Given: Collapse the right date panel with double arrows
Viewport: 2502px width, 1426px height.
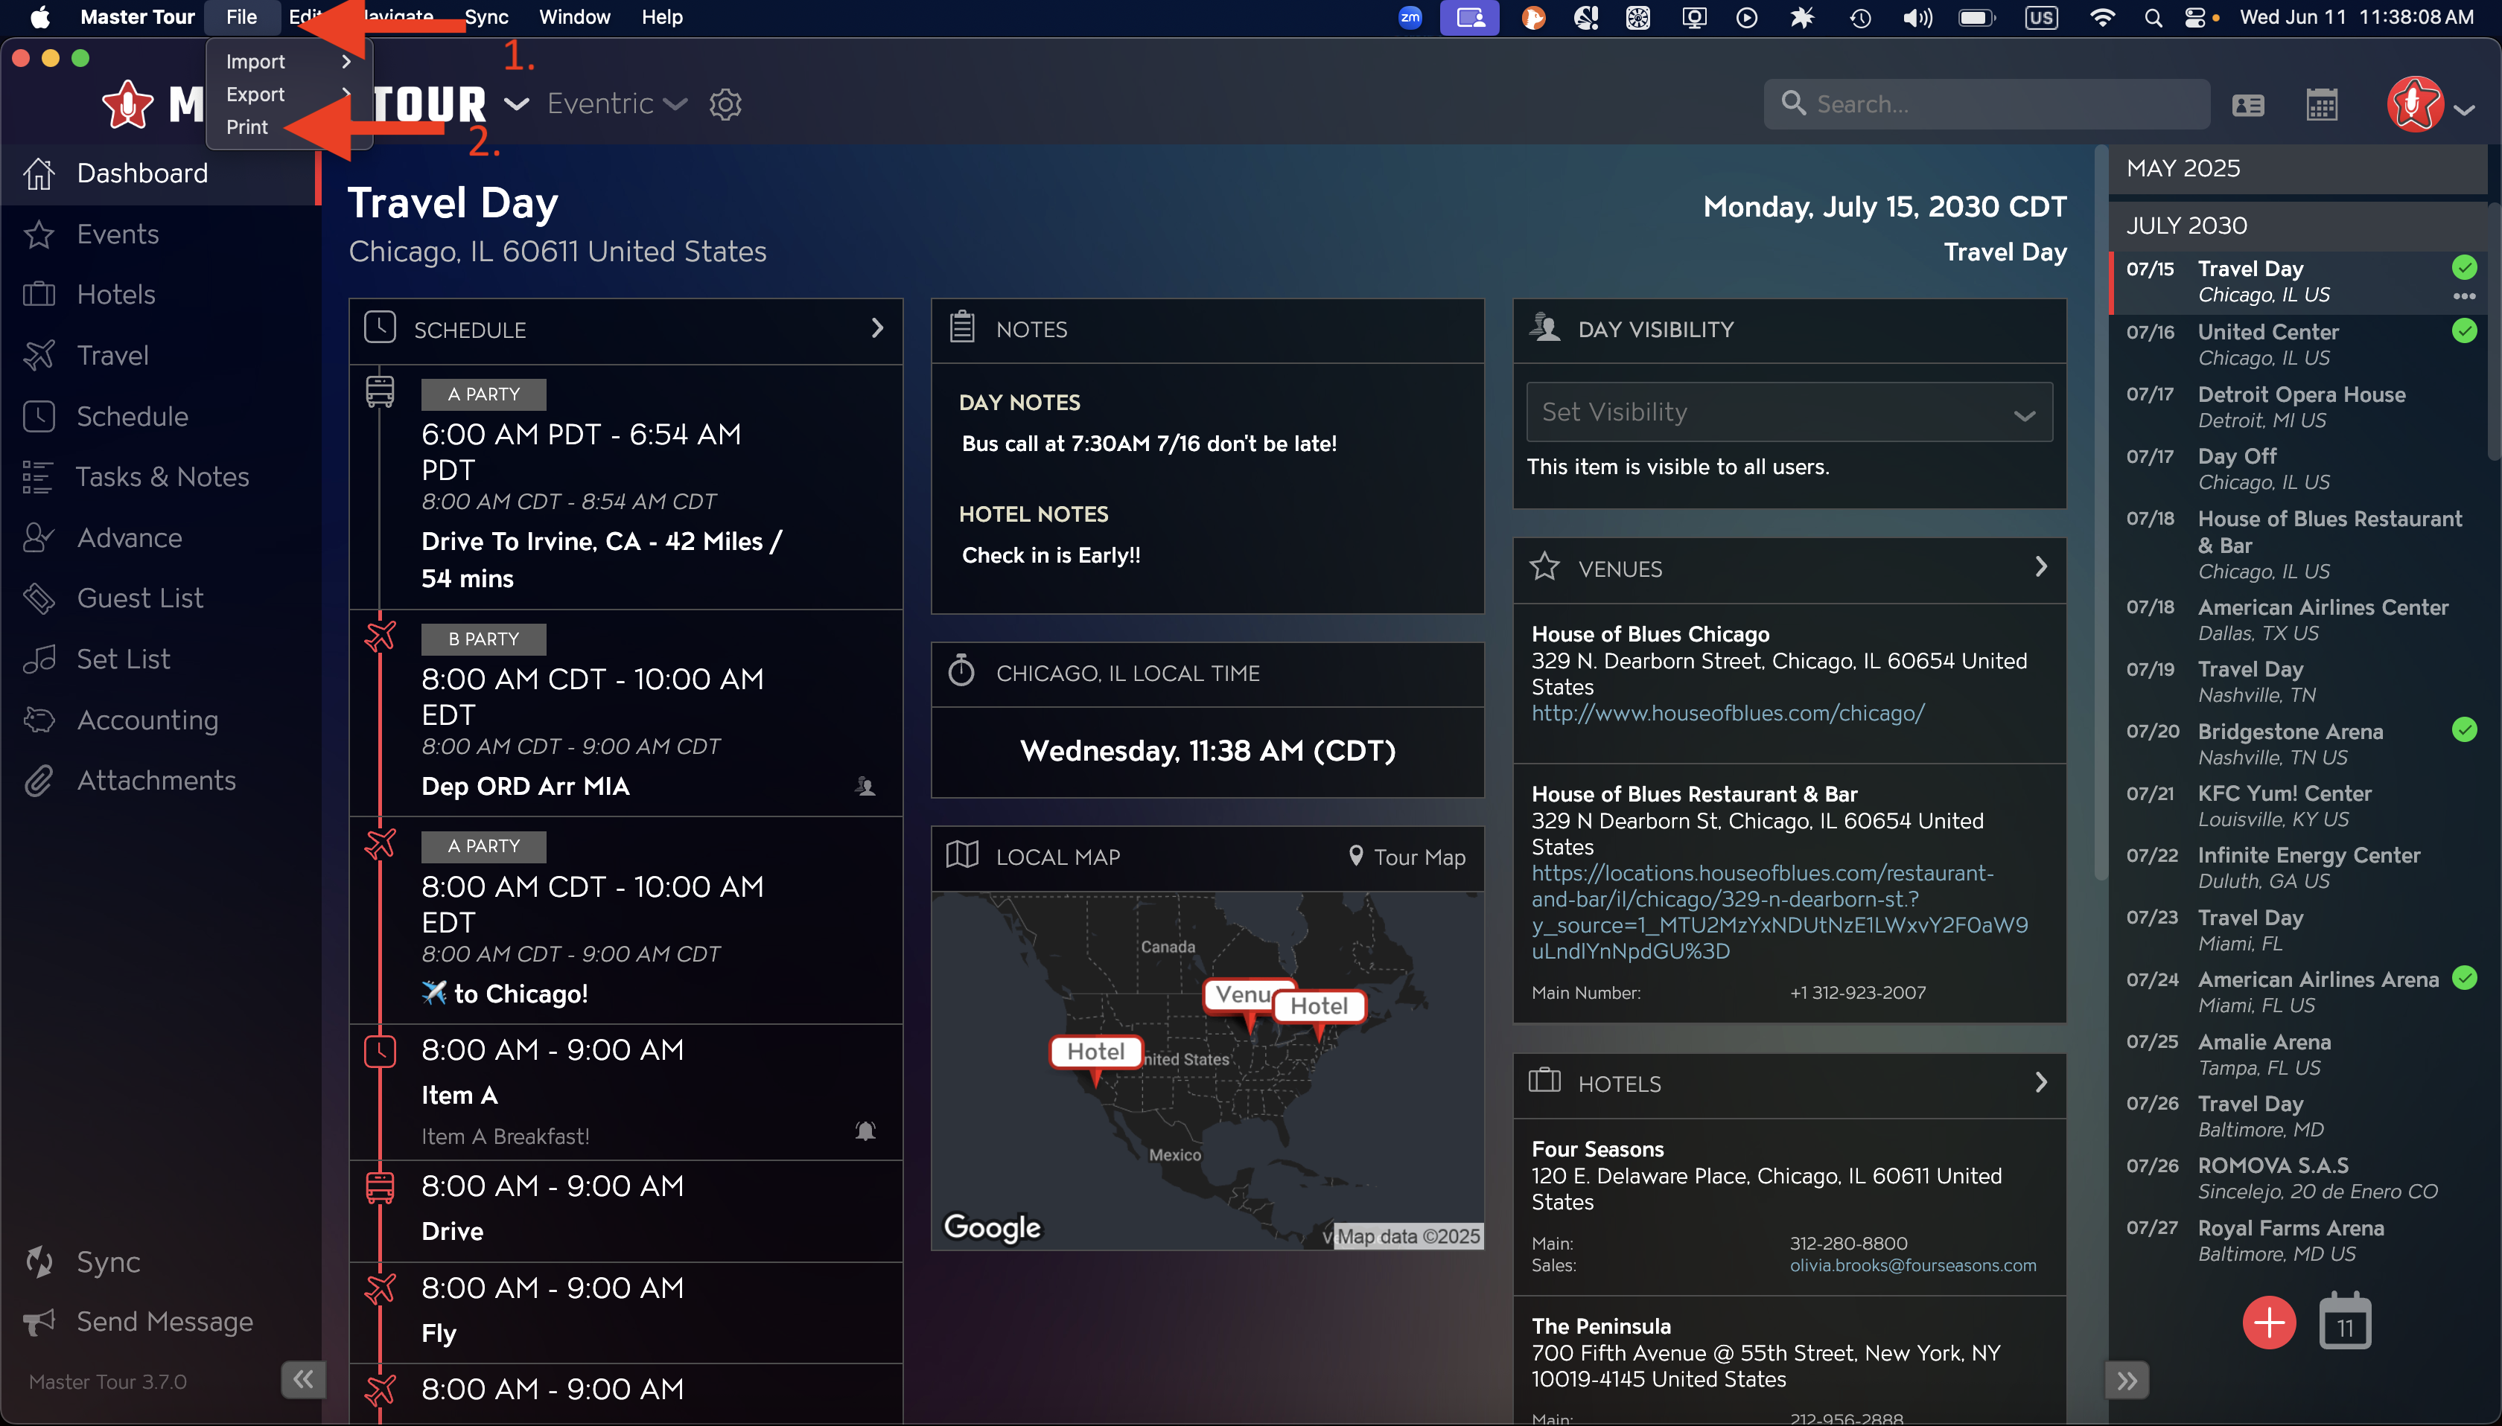Looking at the screenshot, I should pos(2127,1381).
